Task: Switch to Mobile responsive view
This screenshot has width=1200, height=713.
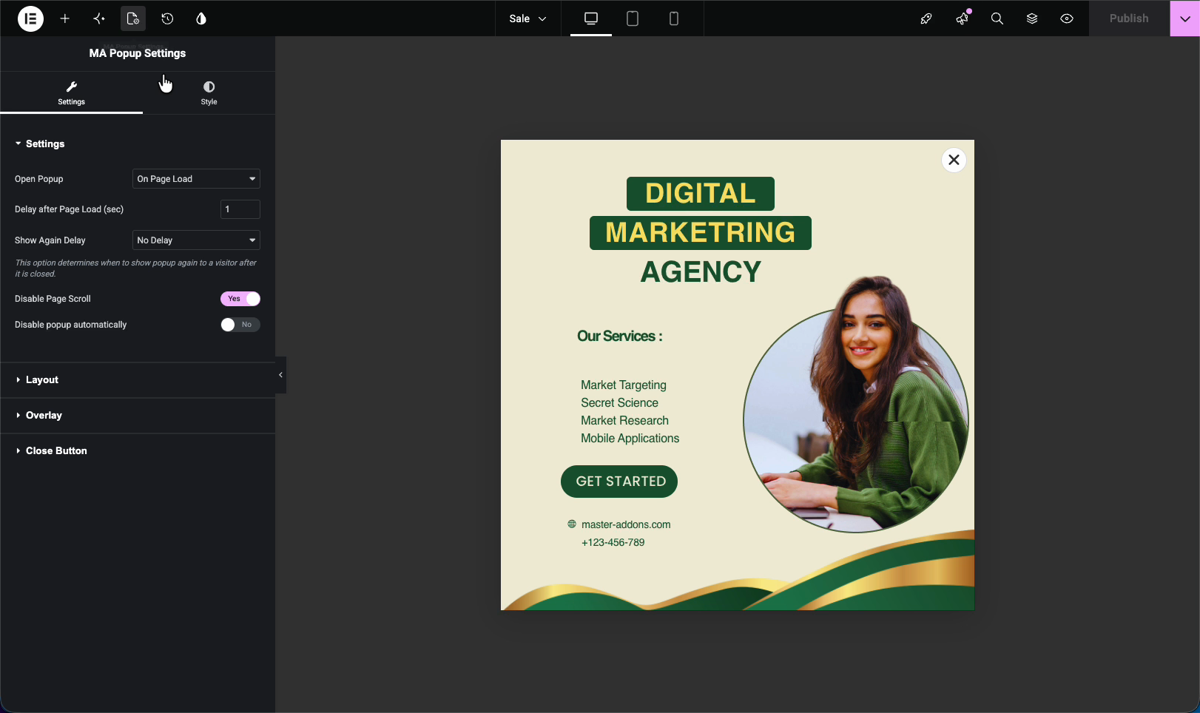Action: (x=674, y=18)
